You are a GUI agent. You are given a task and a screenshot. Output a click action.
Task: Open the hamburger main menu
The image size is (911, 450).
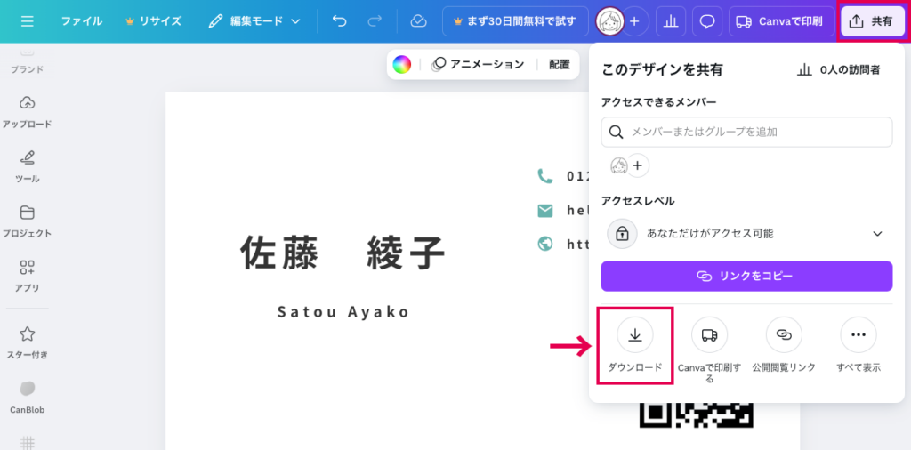(27, 21)
